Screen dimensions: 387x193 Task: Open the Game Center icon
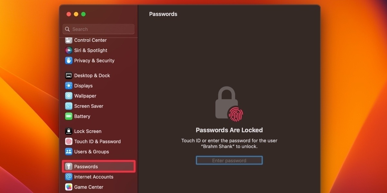(x=69, y=187)
